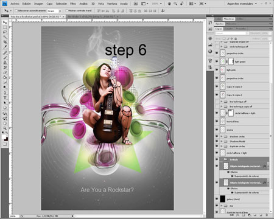Launch Bridge from application bar
The width and height of the screenshot is (274, 219).
point(136,4)
